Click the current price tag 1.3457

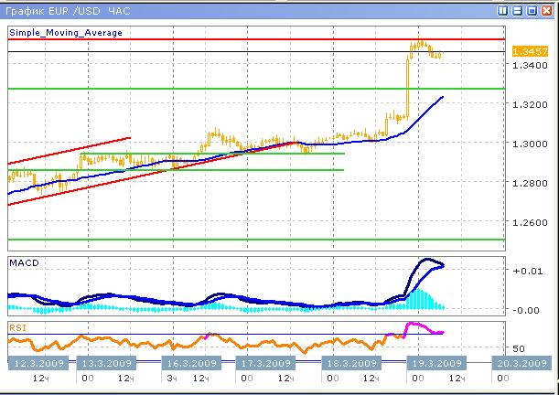click(530, 52)
